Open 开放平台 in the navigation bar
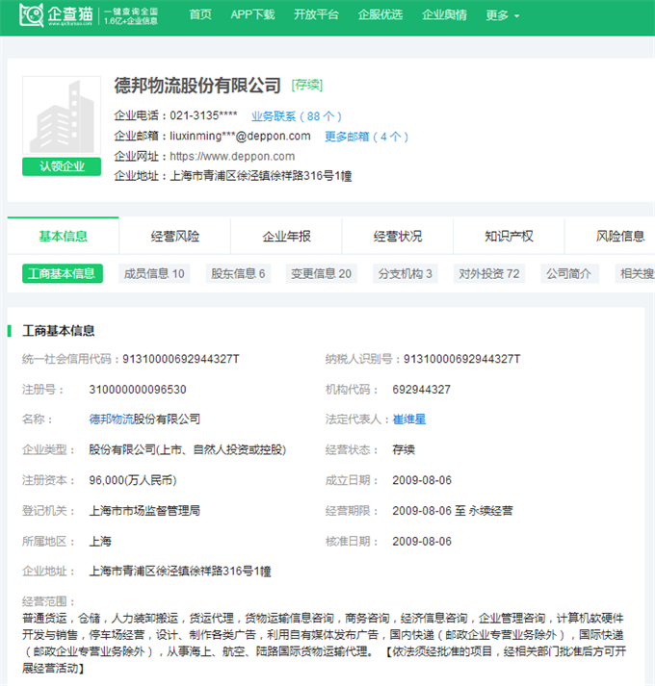The image size is (655, 686). pyautogui.click(x=316, y=14)
